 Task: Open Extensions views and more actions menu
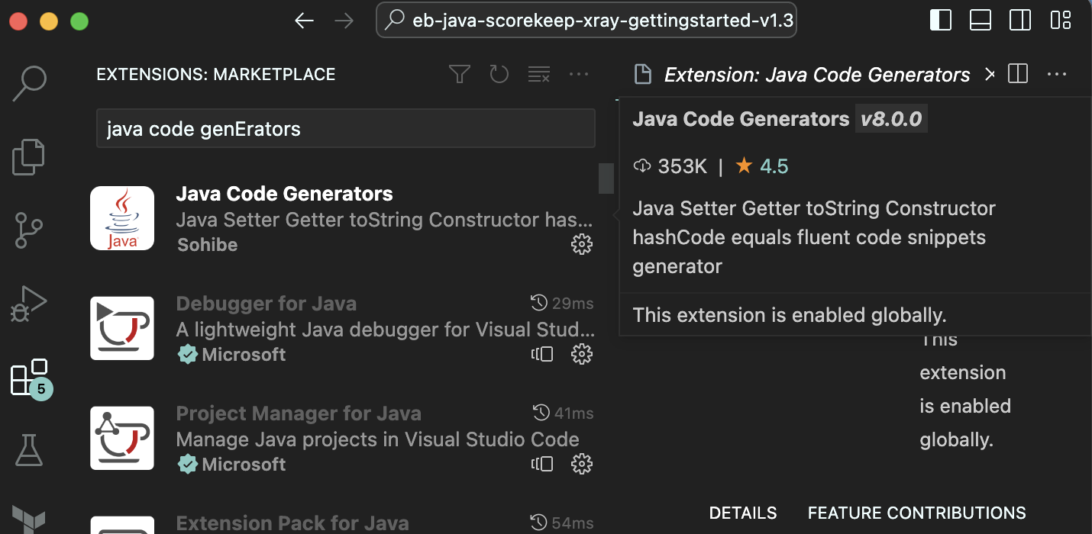579,74
